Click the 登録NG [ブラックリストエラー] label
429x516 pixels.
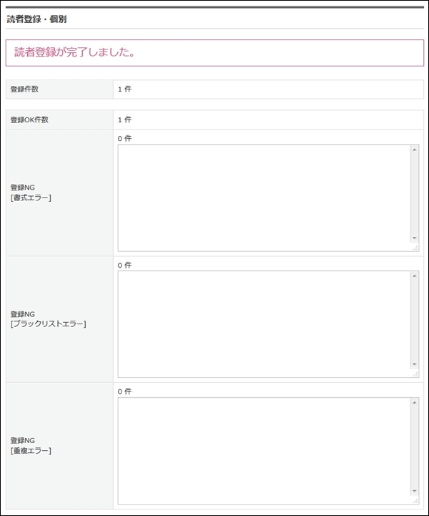[49, 319]
